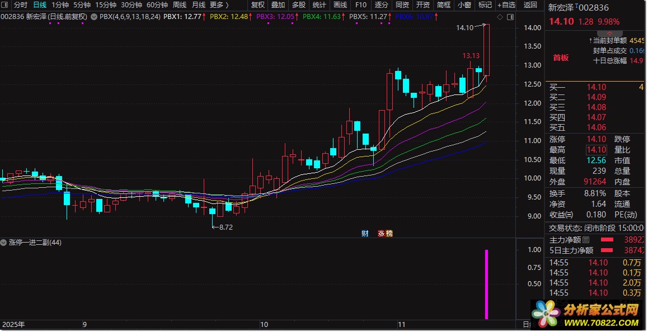Click the +自选 add to watchlist button

click(506, 5)
